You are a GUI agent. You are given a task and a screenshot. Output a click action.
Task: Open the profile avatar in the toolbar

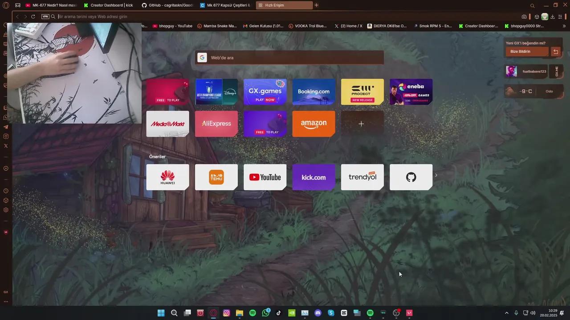pos(545,16)
